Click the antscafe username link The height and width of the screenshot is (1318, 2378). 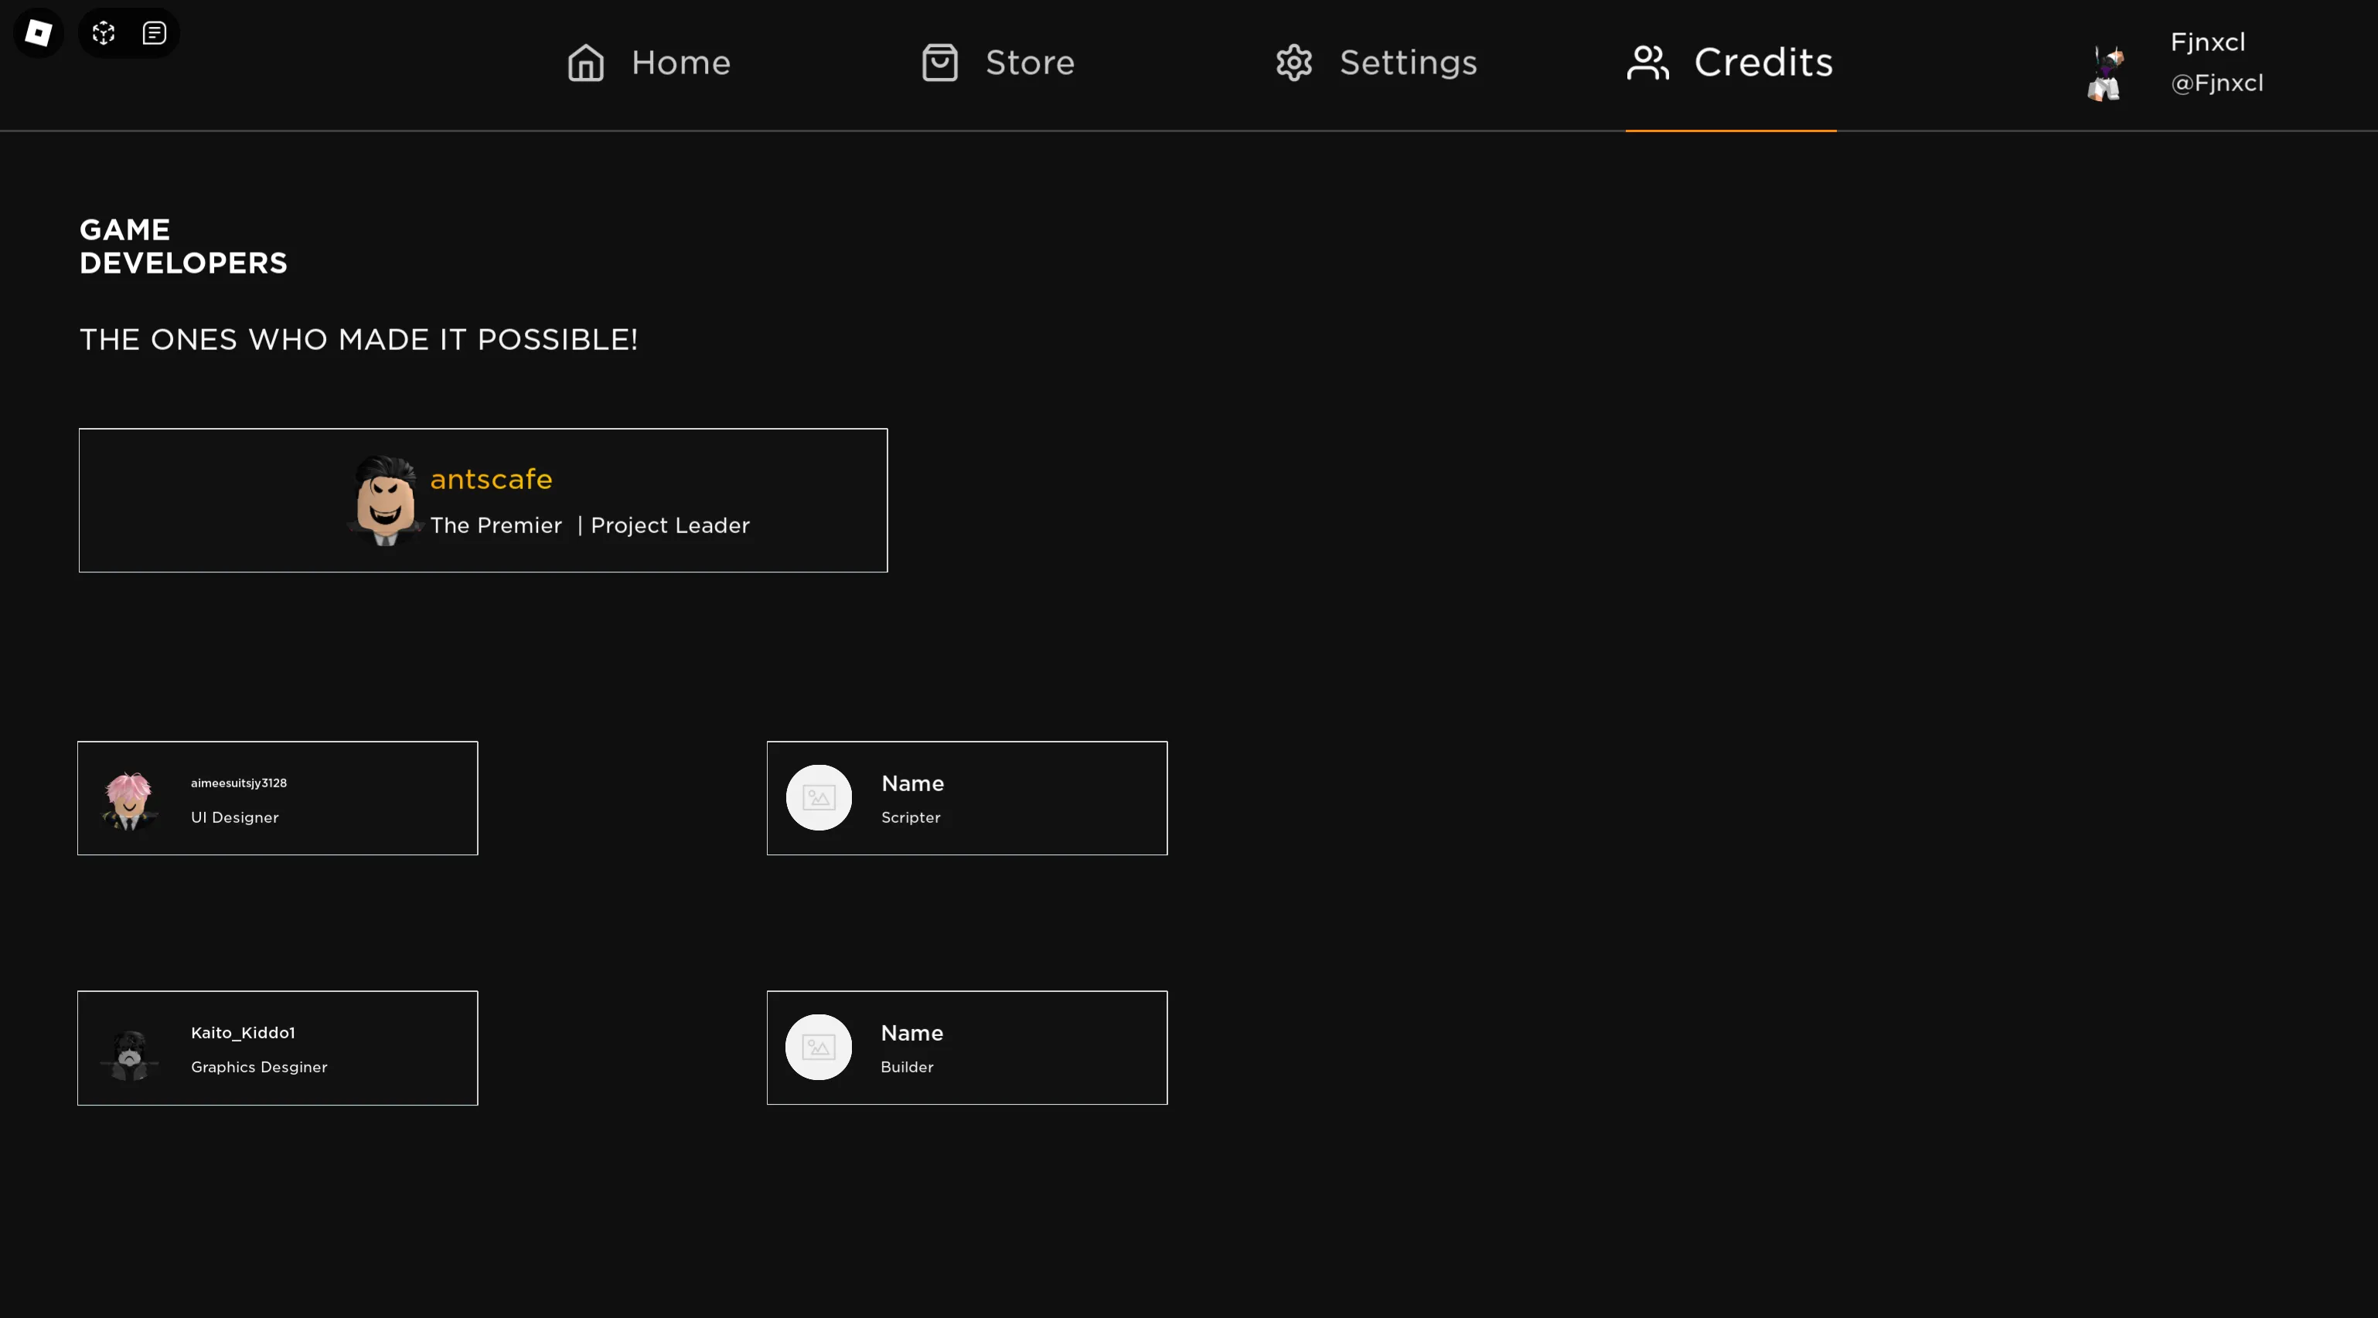click(491, 479)
